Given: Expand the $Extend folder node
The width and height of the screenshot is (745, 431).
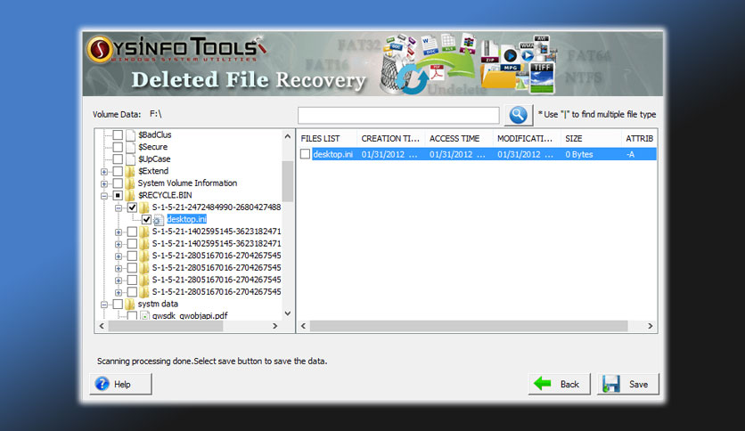Looking at the screenshot, I should (104, 171).
